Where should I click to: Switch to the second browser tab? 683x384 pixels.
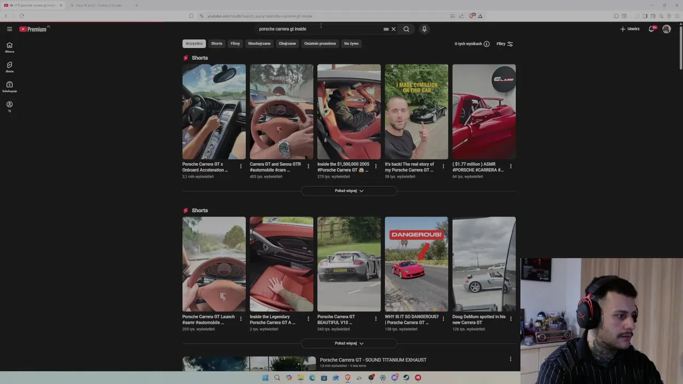(99, 5)
